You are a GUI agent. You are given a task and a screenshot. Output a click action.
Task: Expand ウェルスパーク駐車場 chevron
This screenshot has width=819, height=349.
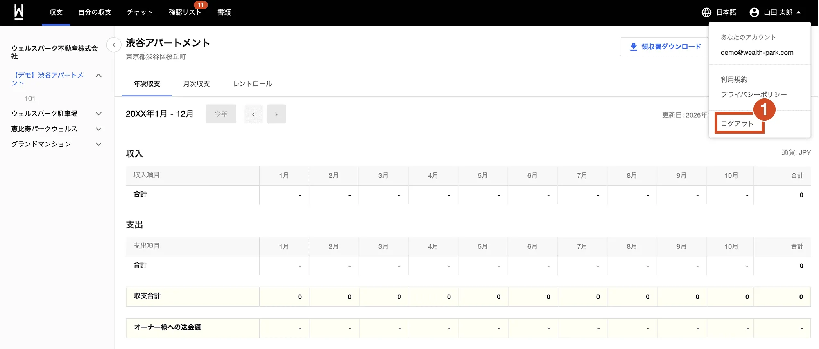pos(98,114)
